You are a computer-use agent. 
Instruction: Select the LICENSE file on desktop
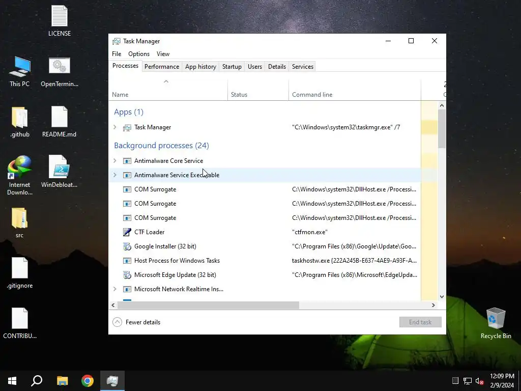(60, 21)
